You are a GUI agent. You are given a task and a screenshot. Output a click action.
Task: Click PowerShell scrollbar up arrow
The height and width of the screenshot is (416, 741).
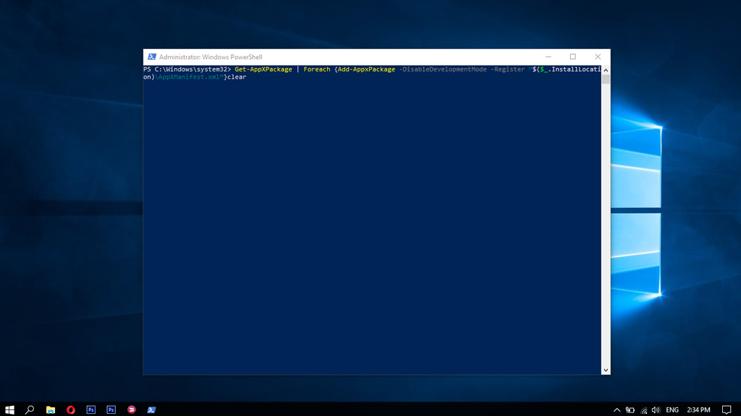pyautogui.click(x=606, y=70)
